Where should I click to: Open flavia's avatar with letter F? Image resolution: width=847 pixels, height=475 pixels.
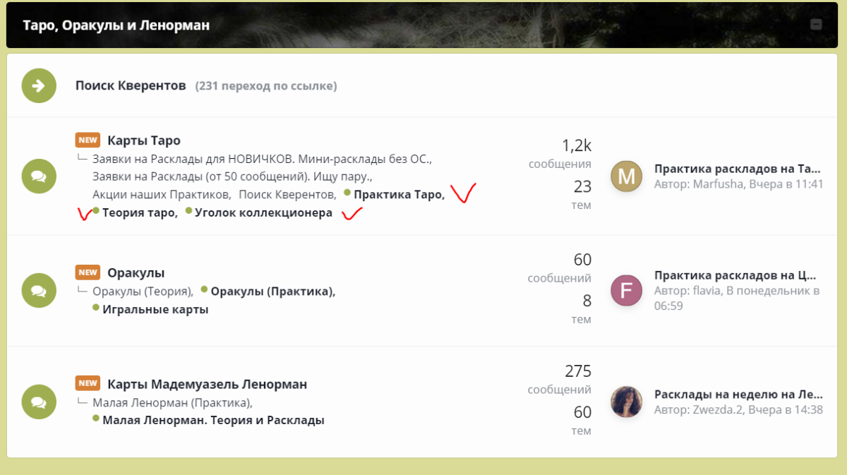(x=626, y=290)
